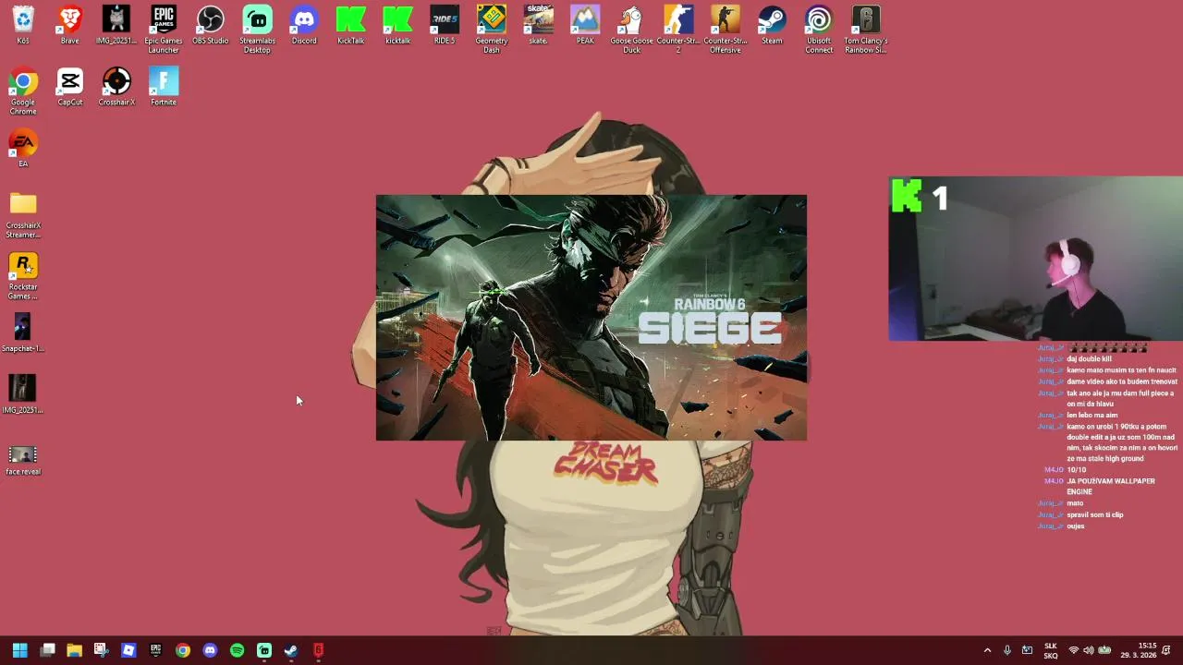This screenshot has width=1183, height=665.
Task: Click the "10/10" chat message
Action: pos(1076,470)
